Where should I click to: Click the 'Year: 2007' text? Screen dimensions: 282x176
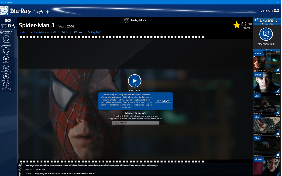[66, 26]
